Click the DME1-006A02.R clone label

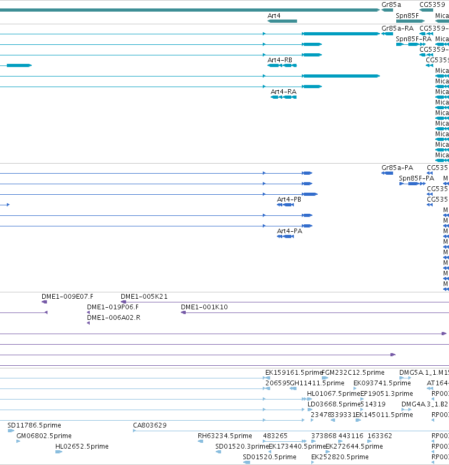tap(113, 318)
